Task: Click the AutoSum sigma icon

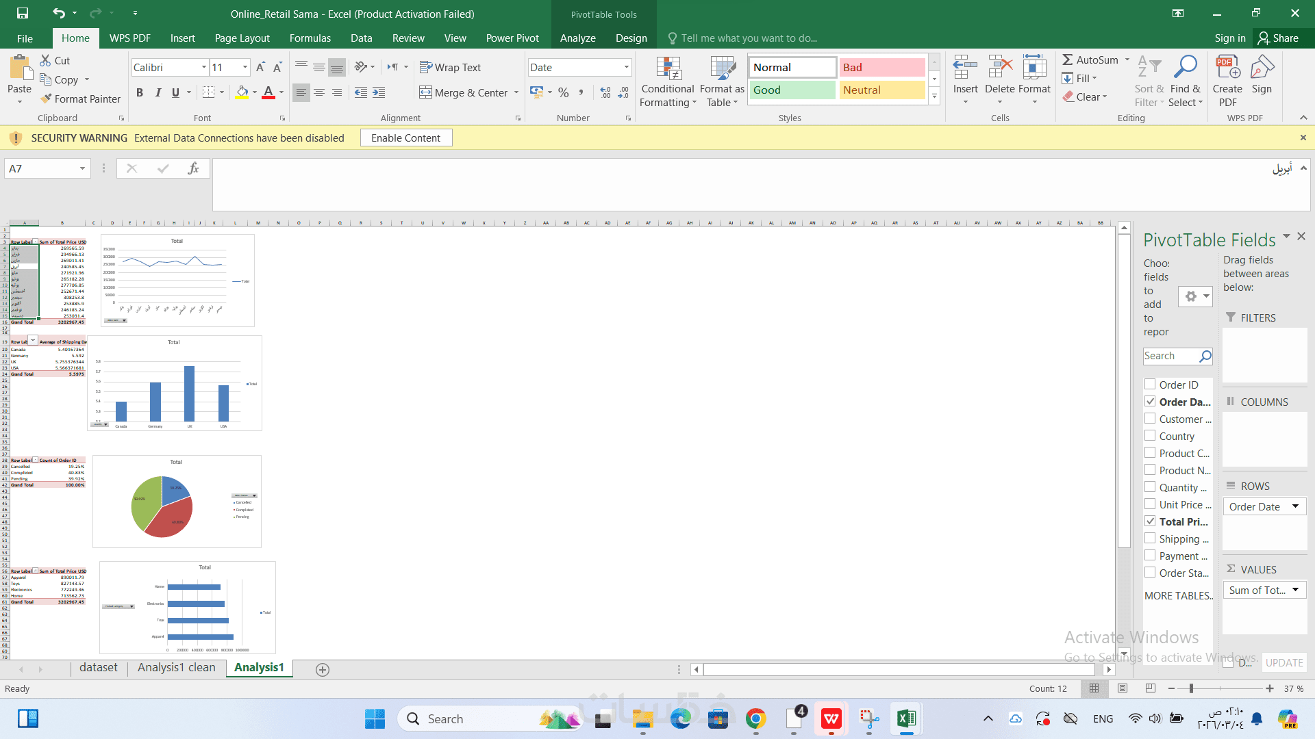Action: (x=1068, y=60)
